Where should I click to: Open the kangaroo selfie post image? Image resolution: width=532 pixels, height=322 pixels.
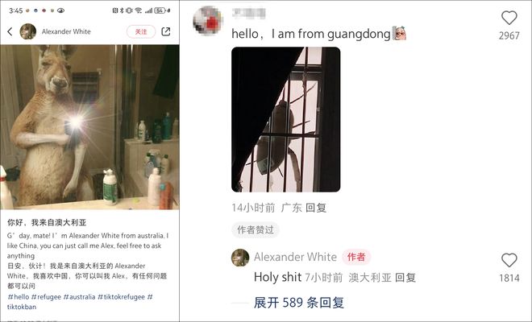[89, 126]
